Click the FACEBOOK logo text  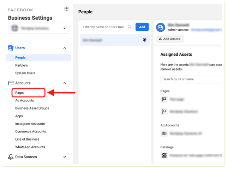point(20,10)
